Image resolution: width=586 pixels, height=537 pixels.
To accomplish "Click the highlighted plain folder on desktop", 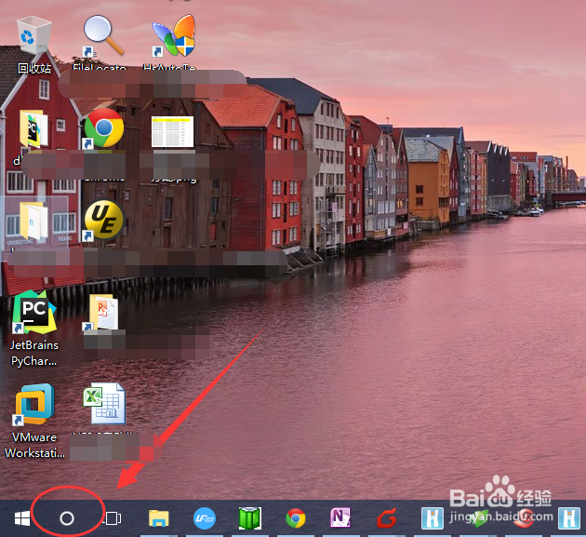I will 33,221.
